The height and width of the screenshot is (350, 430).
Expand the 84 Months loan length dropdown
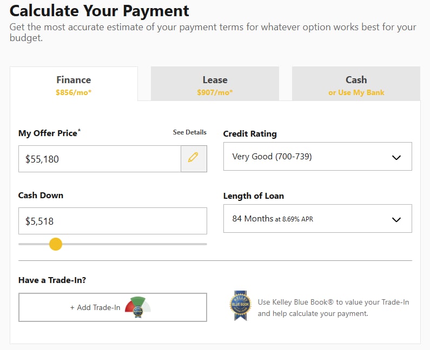[317, 219]
